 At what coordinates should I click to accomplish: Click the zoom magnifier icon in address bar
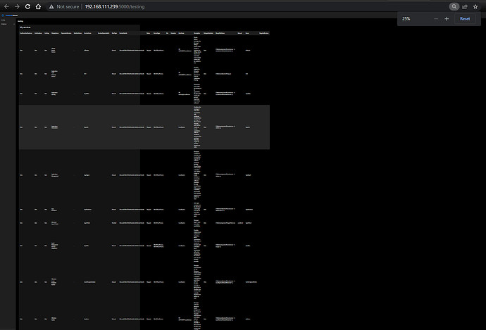tap(454, 6)
